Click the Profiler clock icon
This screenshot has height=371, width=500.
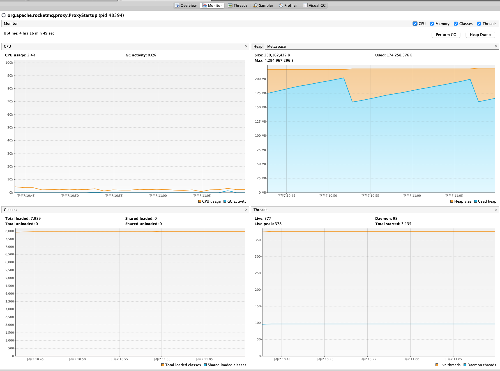click(x=281, y=5)
